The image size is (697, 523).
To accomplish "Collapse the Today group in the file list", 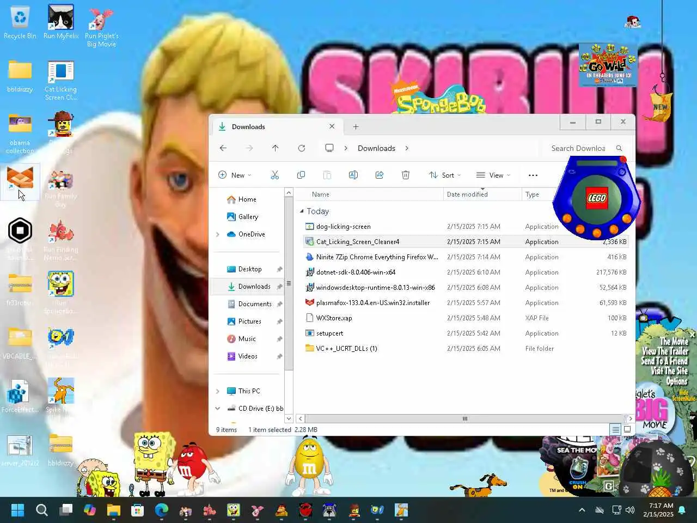I will 302,211.
